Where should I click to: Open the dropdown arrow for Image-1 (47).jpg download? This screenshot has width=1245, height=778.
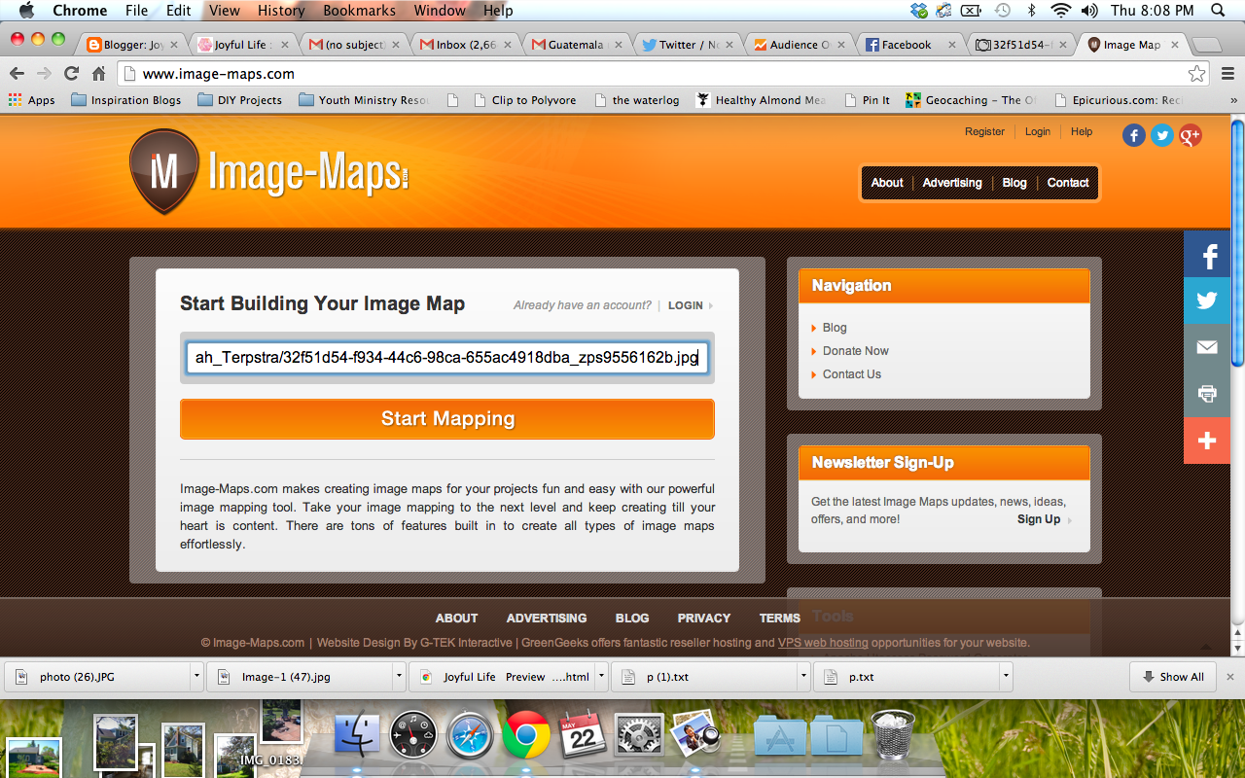pyautogui.click(x=399, y=676)
